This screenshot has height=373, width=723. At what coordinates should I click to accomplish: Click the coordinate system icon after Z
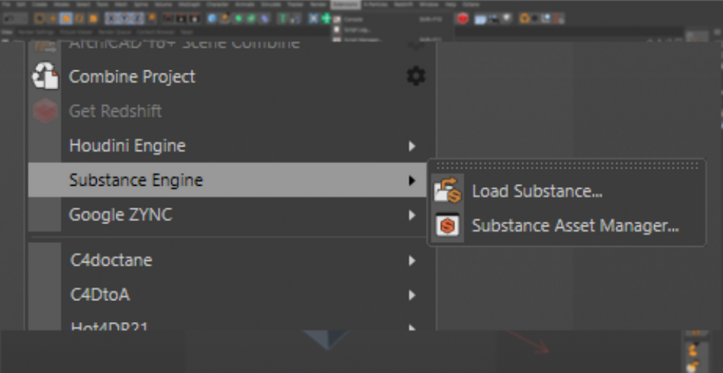(x=151, y=18)
